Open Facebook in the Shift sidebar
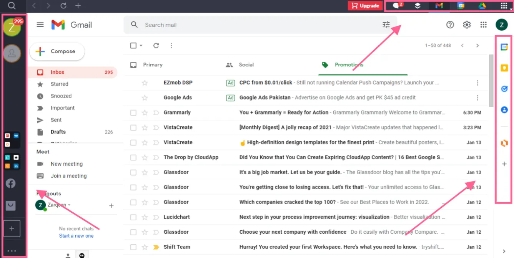514x258 pixels. point(11,184)
